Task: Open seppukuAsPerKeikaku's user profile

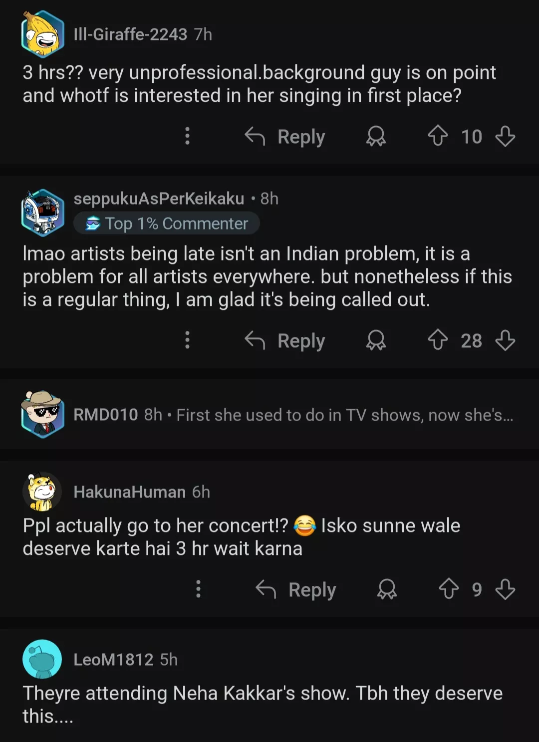Action: coord(159,199)
